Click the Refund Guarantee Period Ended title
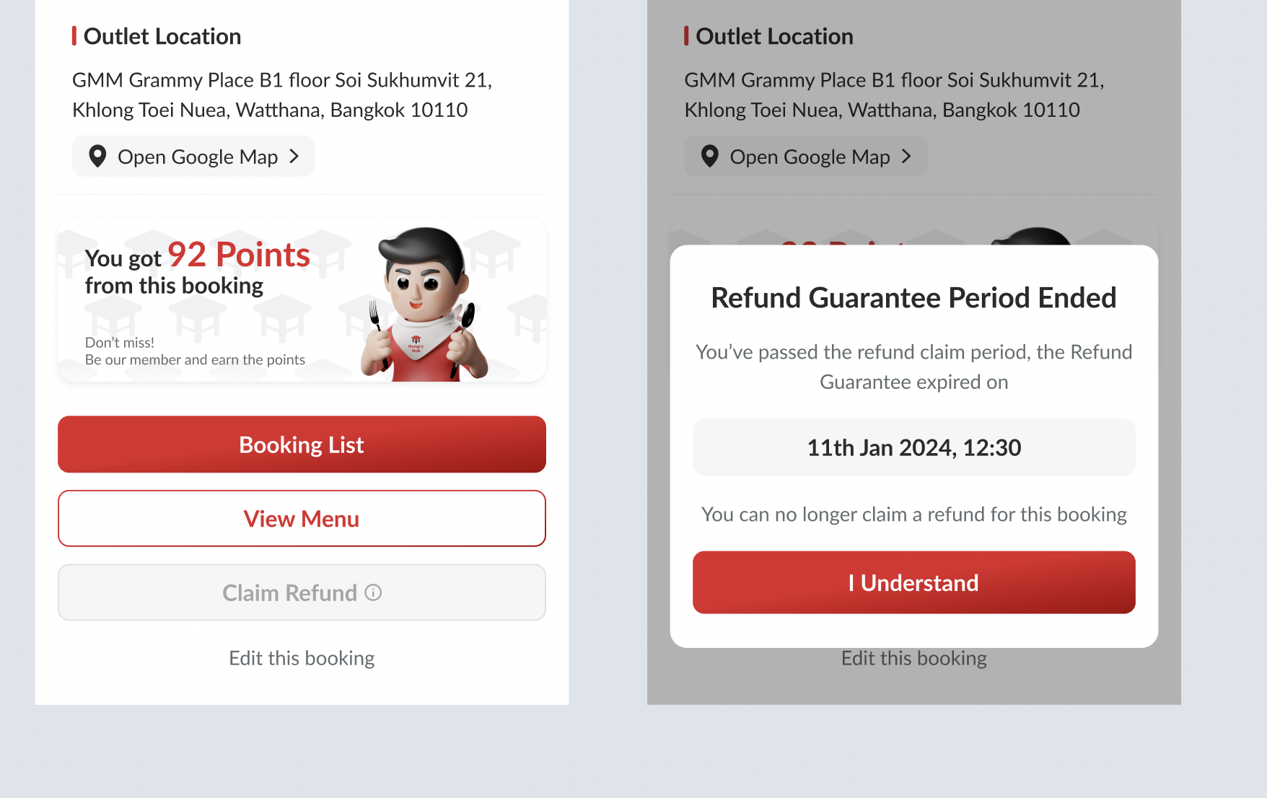Image resolution: width=1267 pixels, height=798 pixels. 913,297
